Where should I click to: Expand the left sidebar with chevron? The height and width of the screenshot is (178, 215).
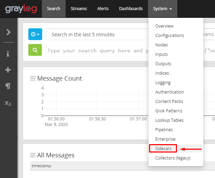pos(8,32)
